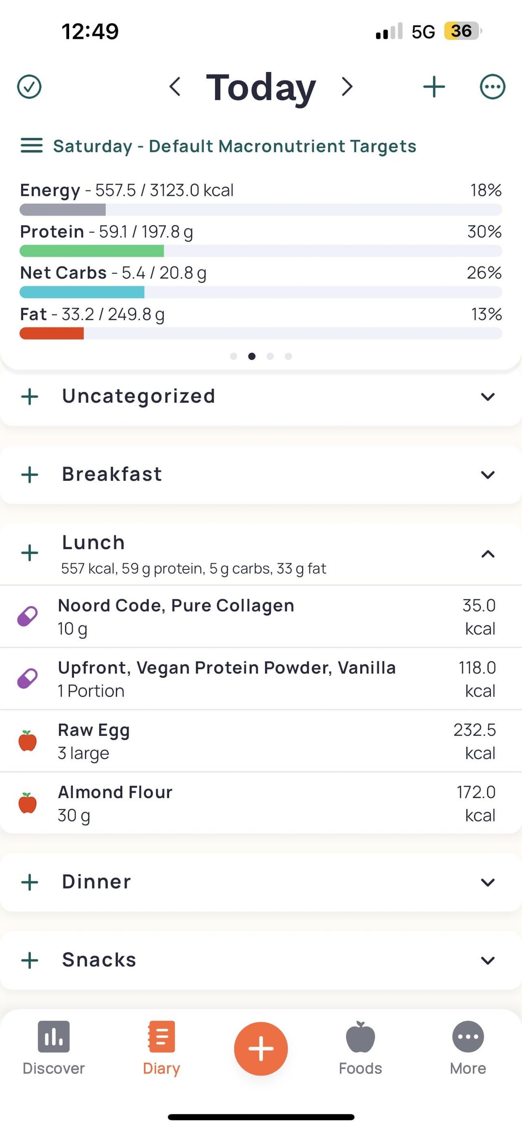Add an item to Breakfast using plus
This screenshot has height=1130, width=522.
coord(30,475)
